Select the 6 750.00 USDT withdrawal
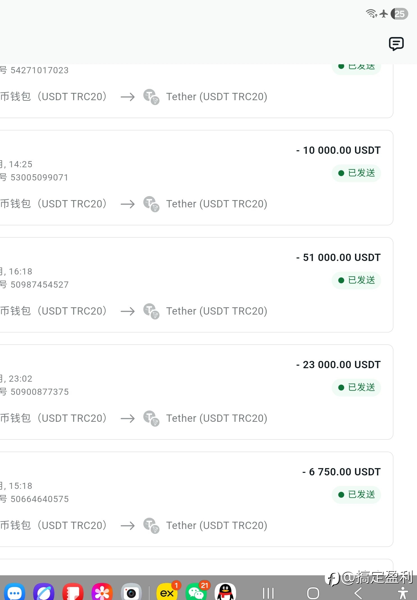This screenshot has height=600, width=417. coord(196,499)
